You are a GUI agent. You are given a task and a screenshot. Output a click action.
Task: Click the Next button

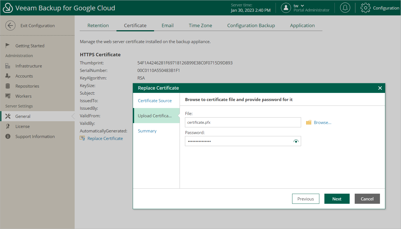click(x=337, y=199)
